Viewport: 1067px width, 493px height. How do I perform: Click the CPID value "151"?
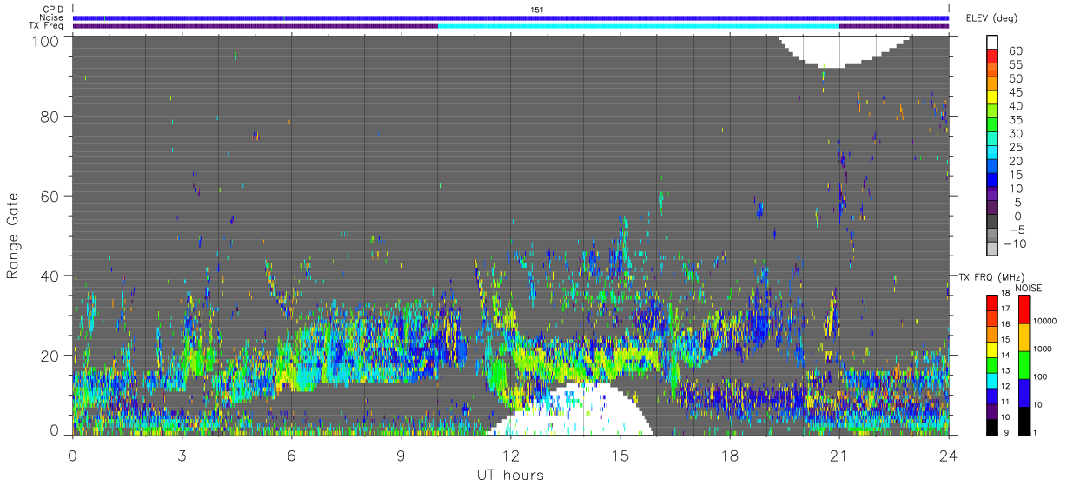point(537,9)
